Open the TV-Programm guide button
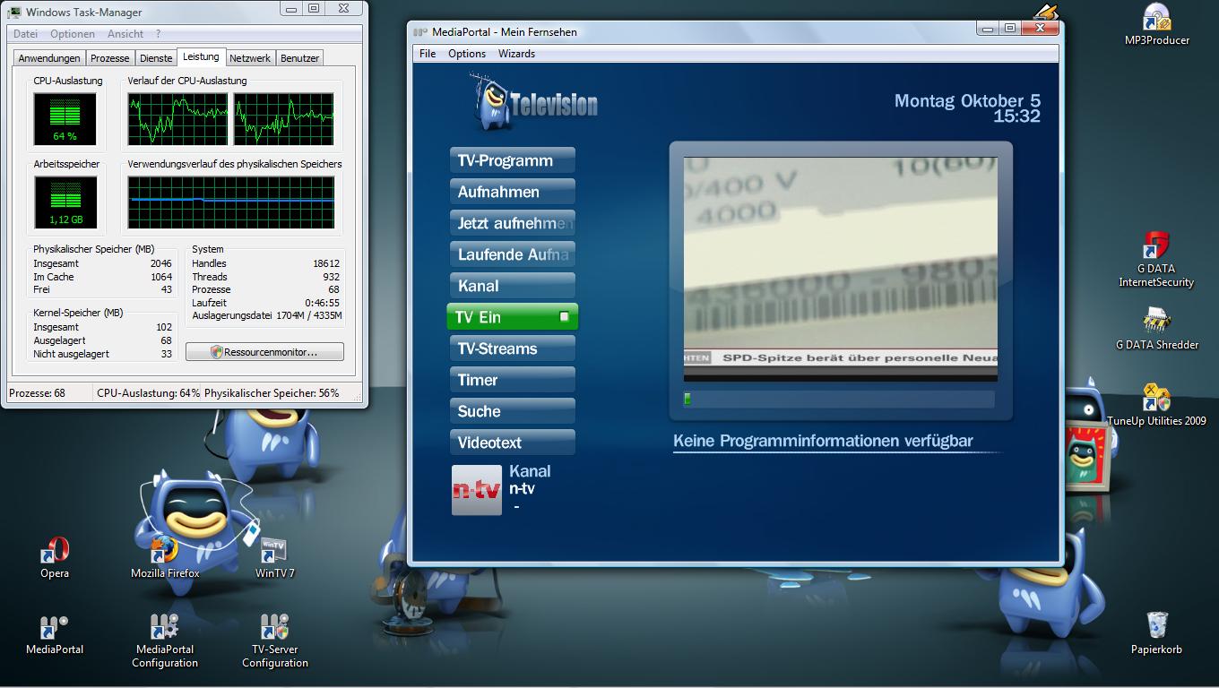 (512, 161)
